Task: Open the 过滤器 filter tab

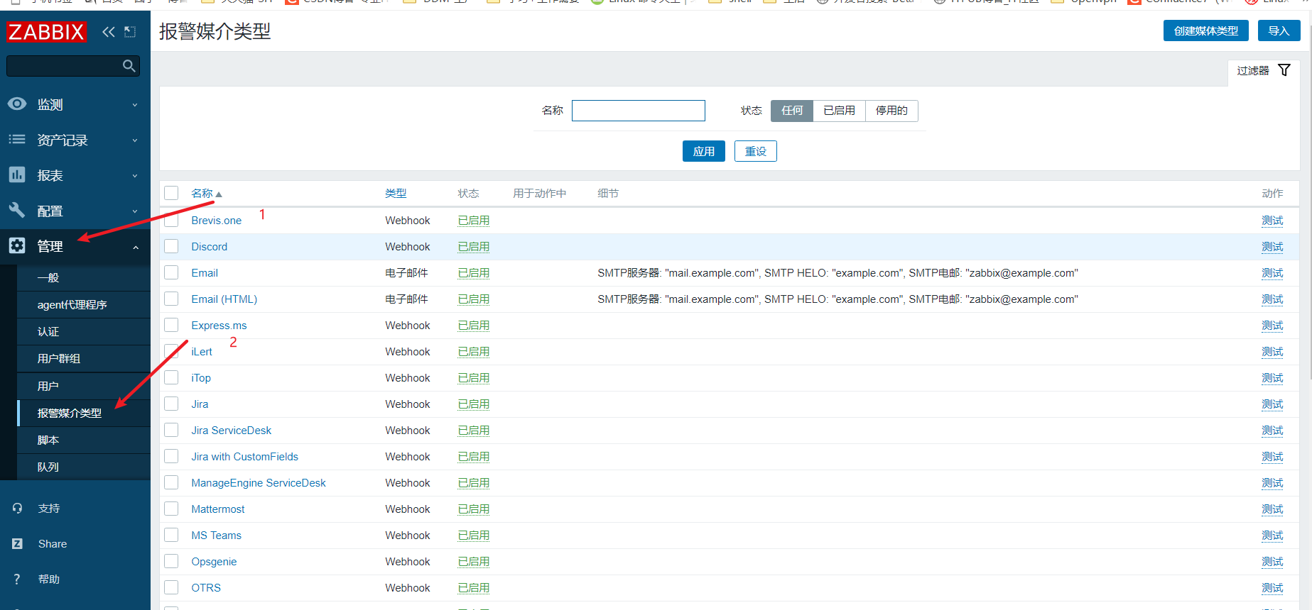Action: pyautogui.click(x=1264, y=71)
